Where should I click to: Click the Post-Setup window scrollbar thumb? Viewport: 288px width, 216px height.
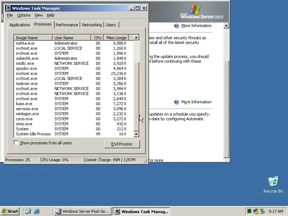click(226, 109)
